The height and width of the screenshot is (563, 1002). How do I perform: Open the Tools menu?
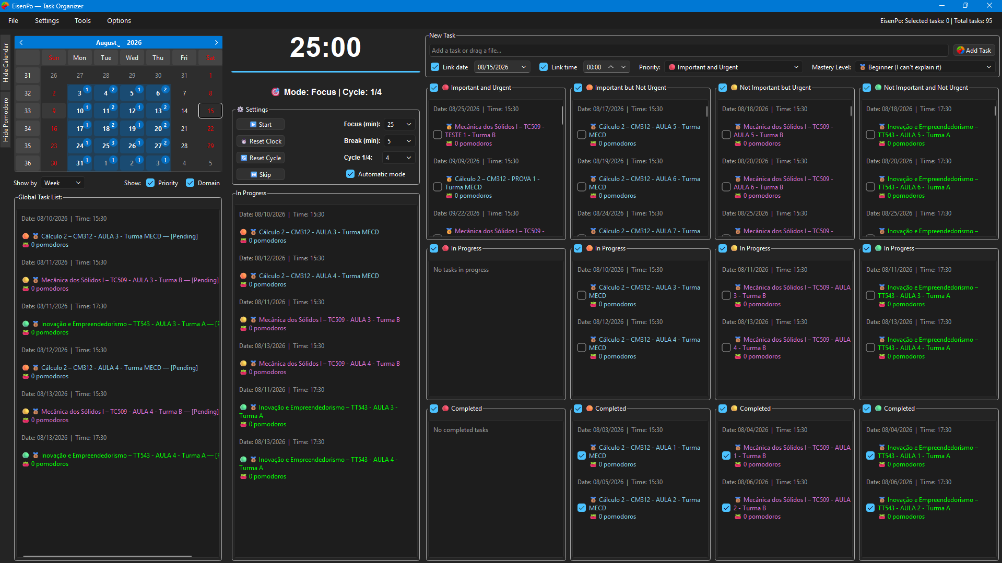(82, 21)
